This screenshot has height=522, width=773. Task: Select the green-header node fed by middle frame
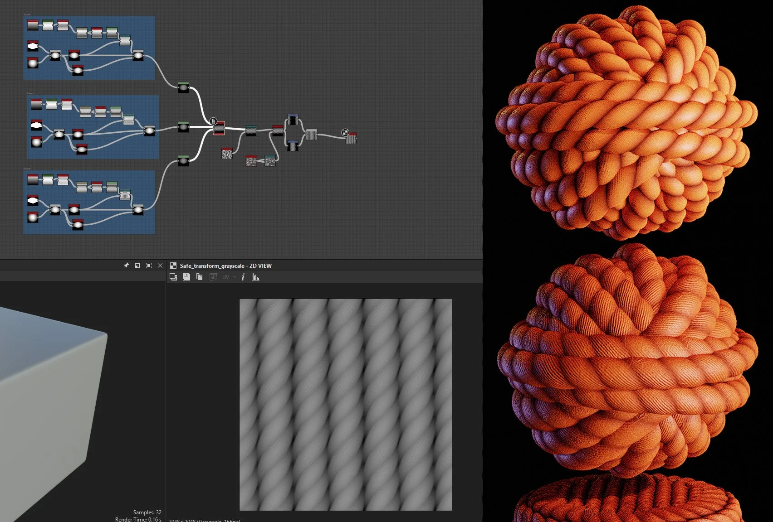pyautogui.click(x=183, y=126)
